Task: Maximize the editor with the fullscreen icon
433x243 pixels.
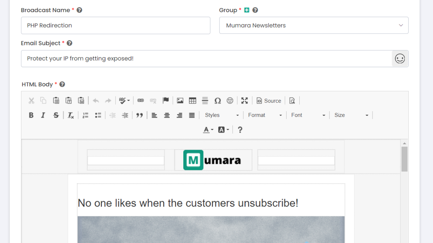Action: 245,101
